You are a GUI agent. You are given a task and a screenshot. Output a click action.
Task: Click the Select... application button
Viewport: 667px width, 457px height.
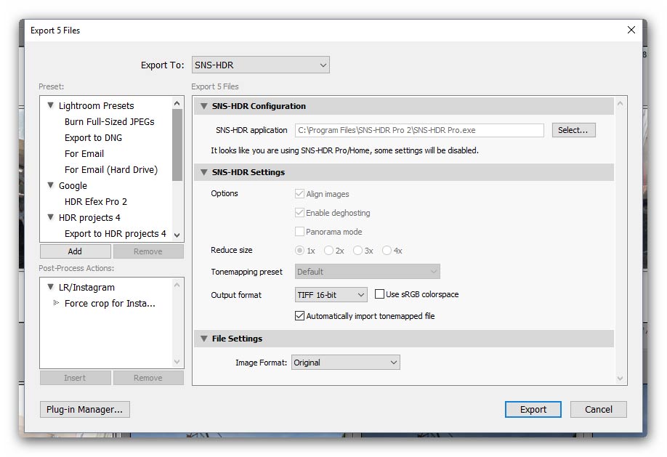point(573,130)
